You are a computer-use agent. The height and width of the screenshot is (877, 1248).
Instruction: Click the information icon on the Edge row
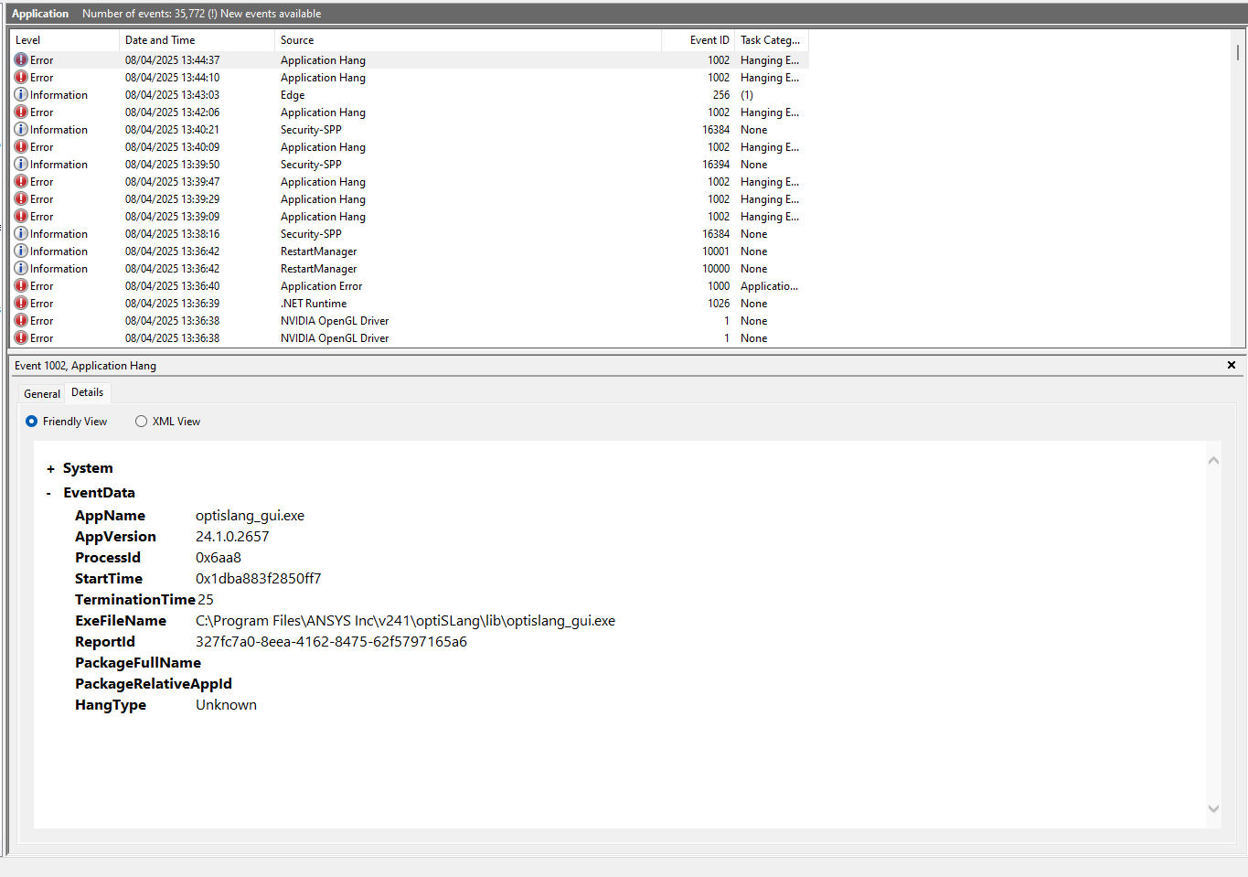pos(21,94)
